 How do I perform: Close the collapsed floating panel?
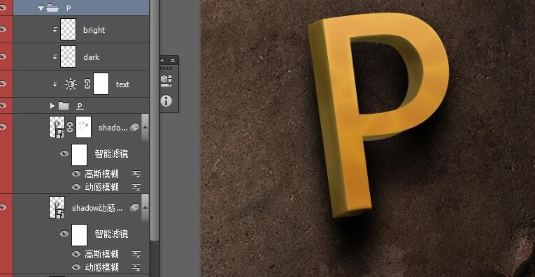pyautogui.click(x=173, y=60)
